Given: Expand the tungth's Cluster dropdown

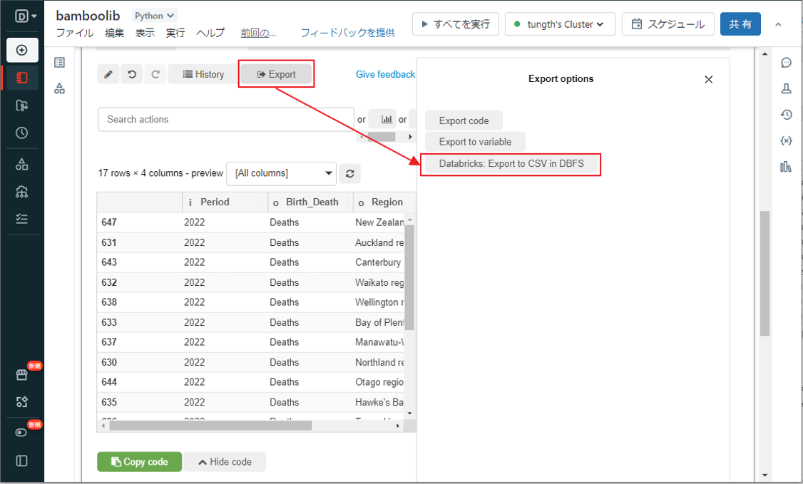Looking at the screenshot, I should 560,24.
